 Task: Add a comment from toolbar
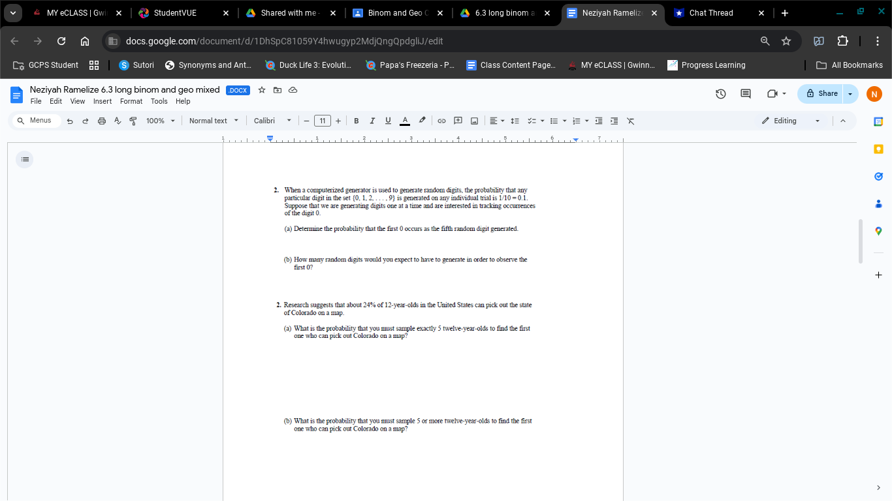click(x=458, y=121)
